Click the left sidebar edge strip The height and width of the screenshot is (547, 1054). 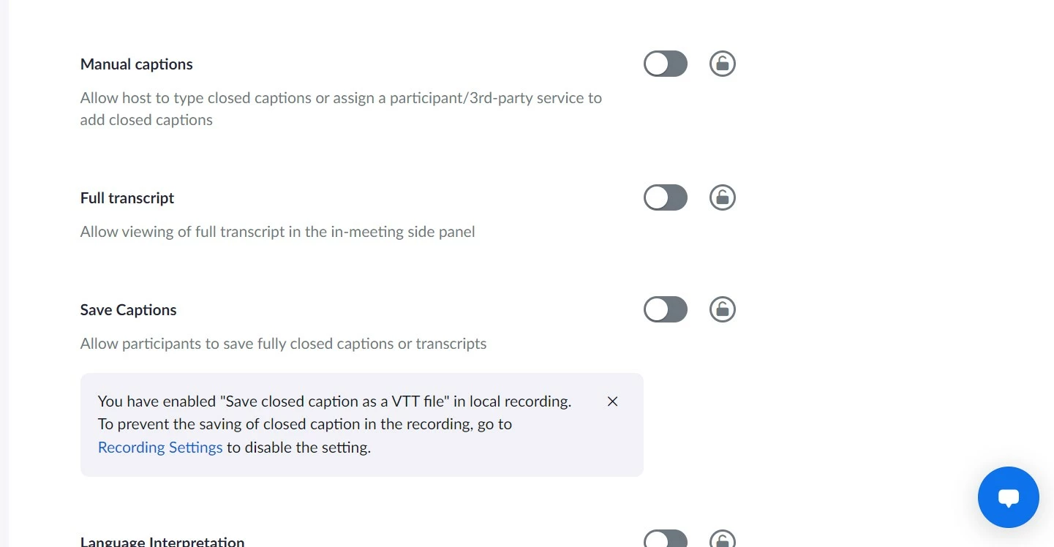click(x=4, y=273)
